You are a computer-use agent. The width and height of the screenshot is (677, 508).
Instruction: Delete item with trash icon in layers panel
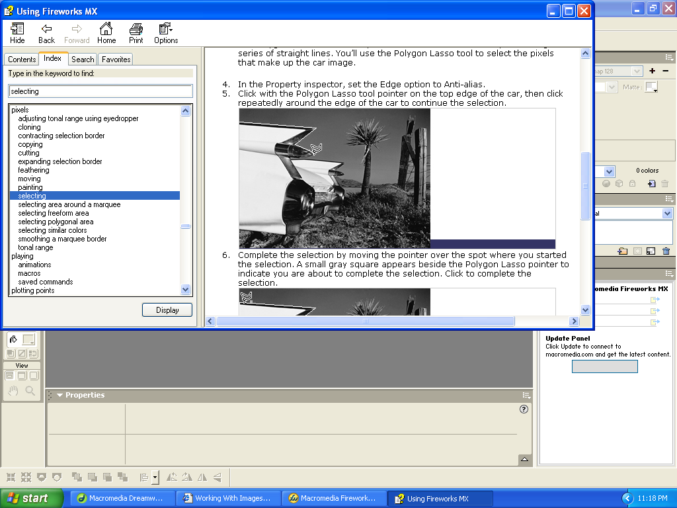(665, 251)
